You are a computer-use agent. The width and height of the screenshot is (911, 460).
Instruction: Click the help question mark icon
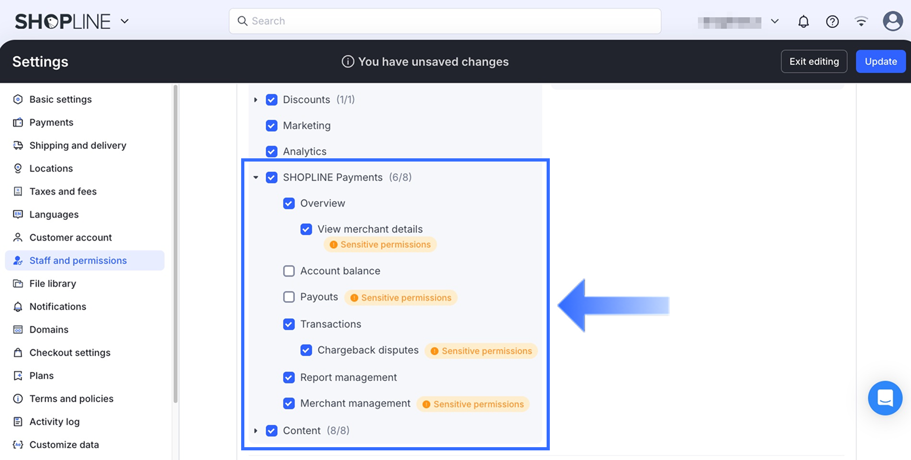832,21
